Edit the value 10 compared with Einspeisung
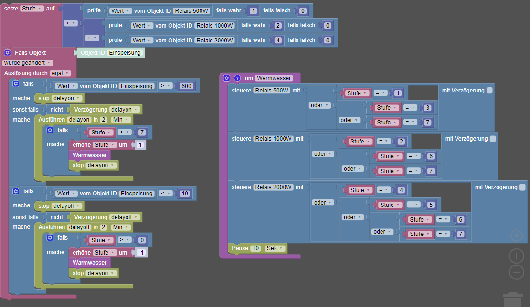Image resolution: width=530 pixels, height=307 pixels. 185,194
